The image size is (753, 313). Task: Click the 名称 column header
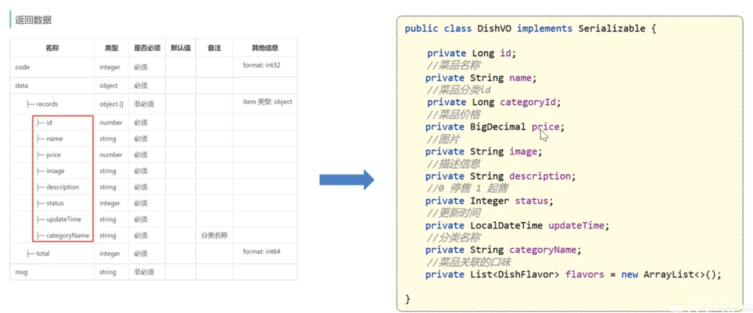point(52,48)
